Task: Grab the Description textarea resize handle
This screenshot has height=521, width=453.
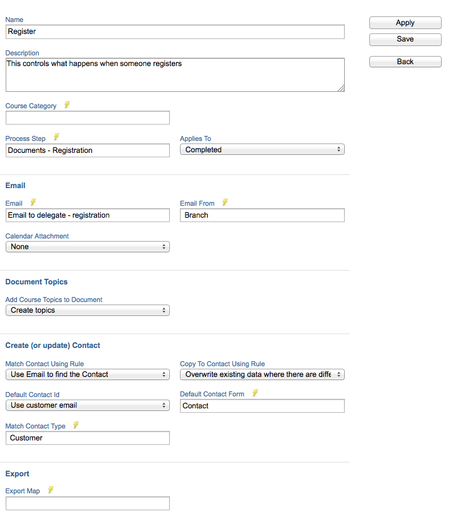Action: click(x=341, y=88)
